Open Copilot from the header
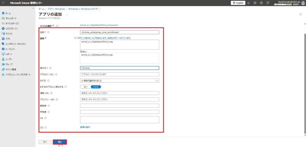Image resolution: width=306 pixels, height=147 pixels. pyautogui.click(x=238, y=3)
